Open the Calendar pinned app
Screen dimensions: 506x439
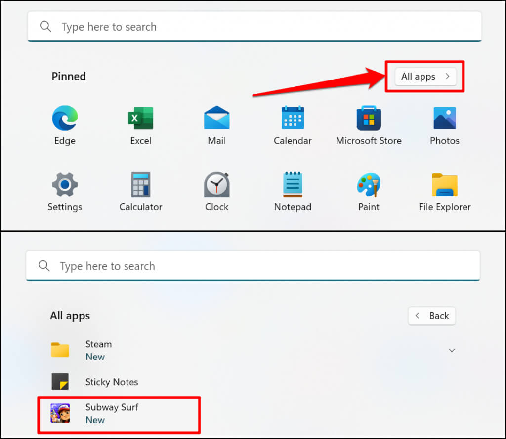pyautogui.click(x=293, y=118)
